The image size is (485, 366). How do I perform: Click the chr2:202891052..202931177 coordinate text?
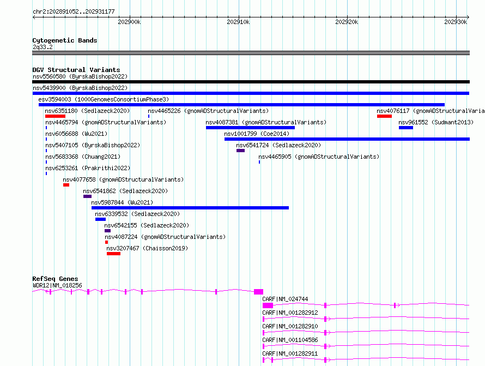74,12
